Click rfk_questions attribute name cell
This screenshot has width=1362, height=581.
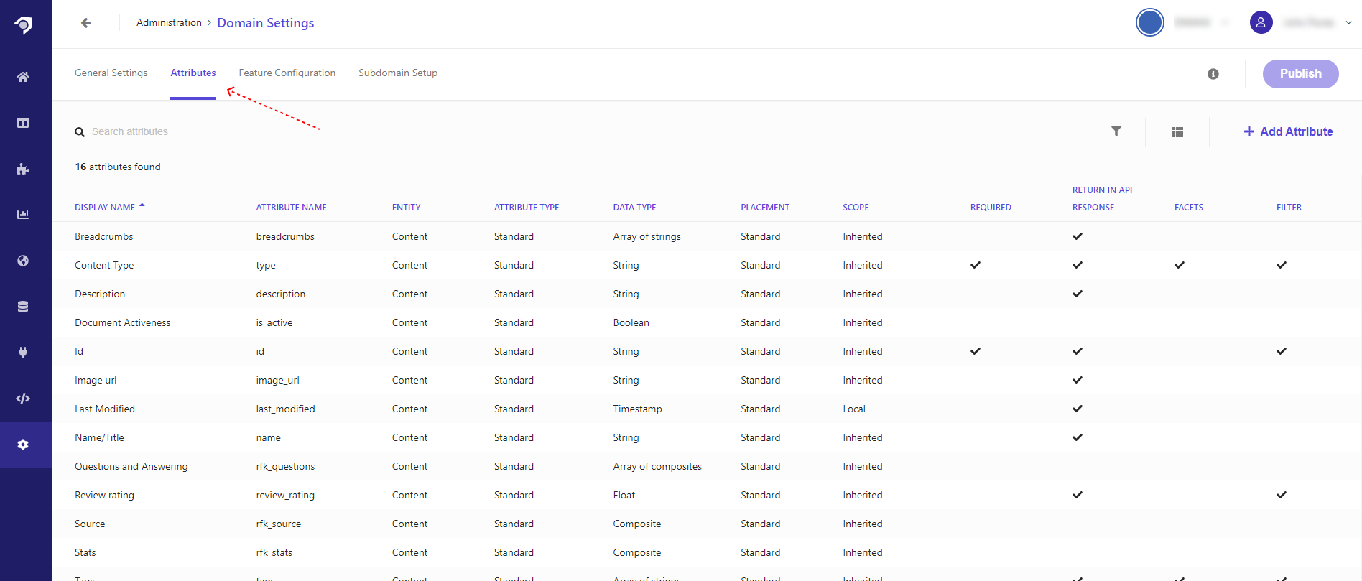coord(285,466)
